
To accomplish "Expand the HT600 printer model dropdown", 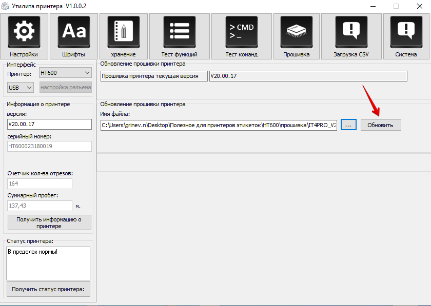I will click(65, 73).
